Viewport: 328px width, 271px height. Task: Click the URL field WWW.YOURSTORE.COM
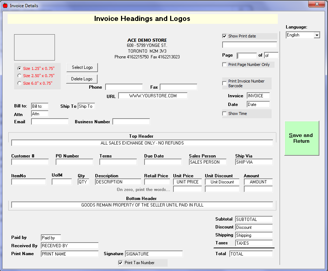coord(153,96)
